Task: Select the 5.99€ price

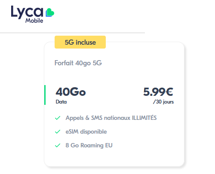Action: [x=158, y=92]
